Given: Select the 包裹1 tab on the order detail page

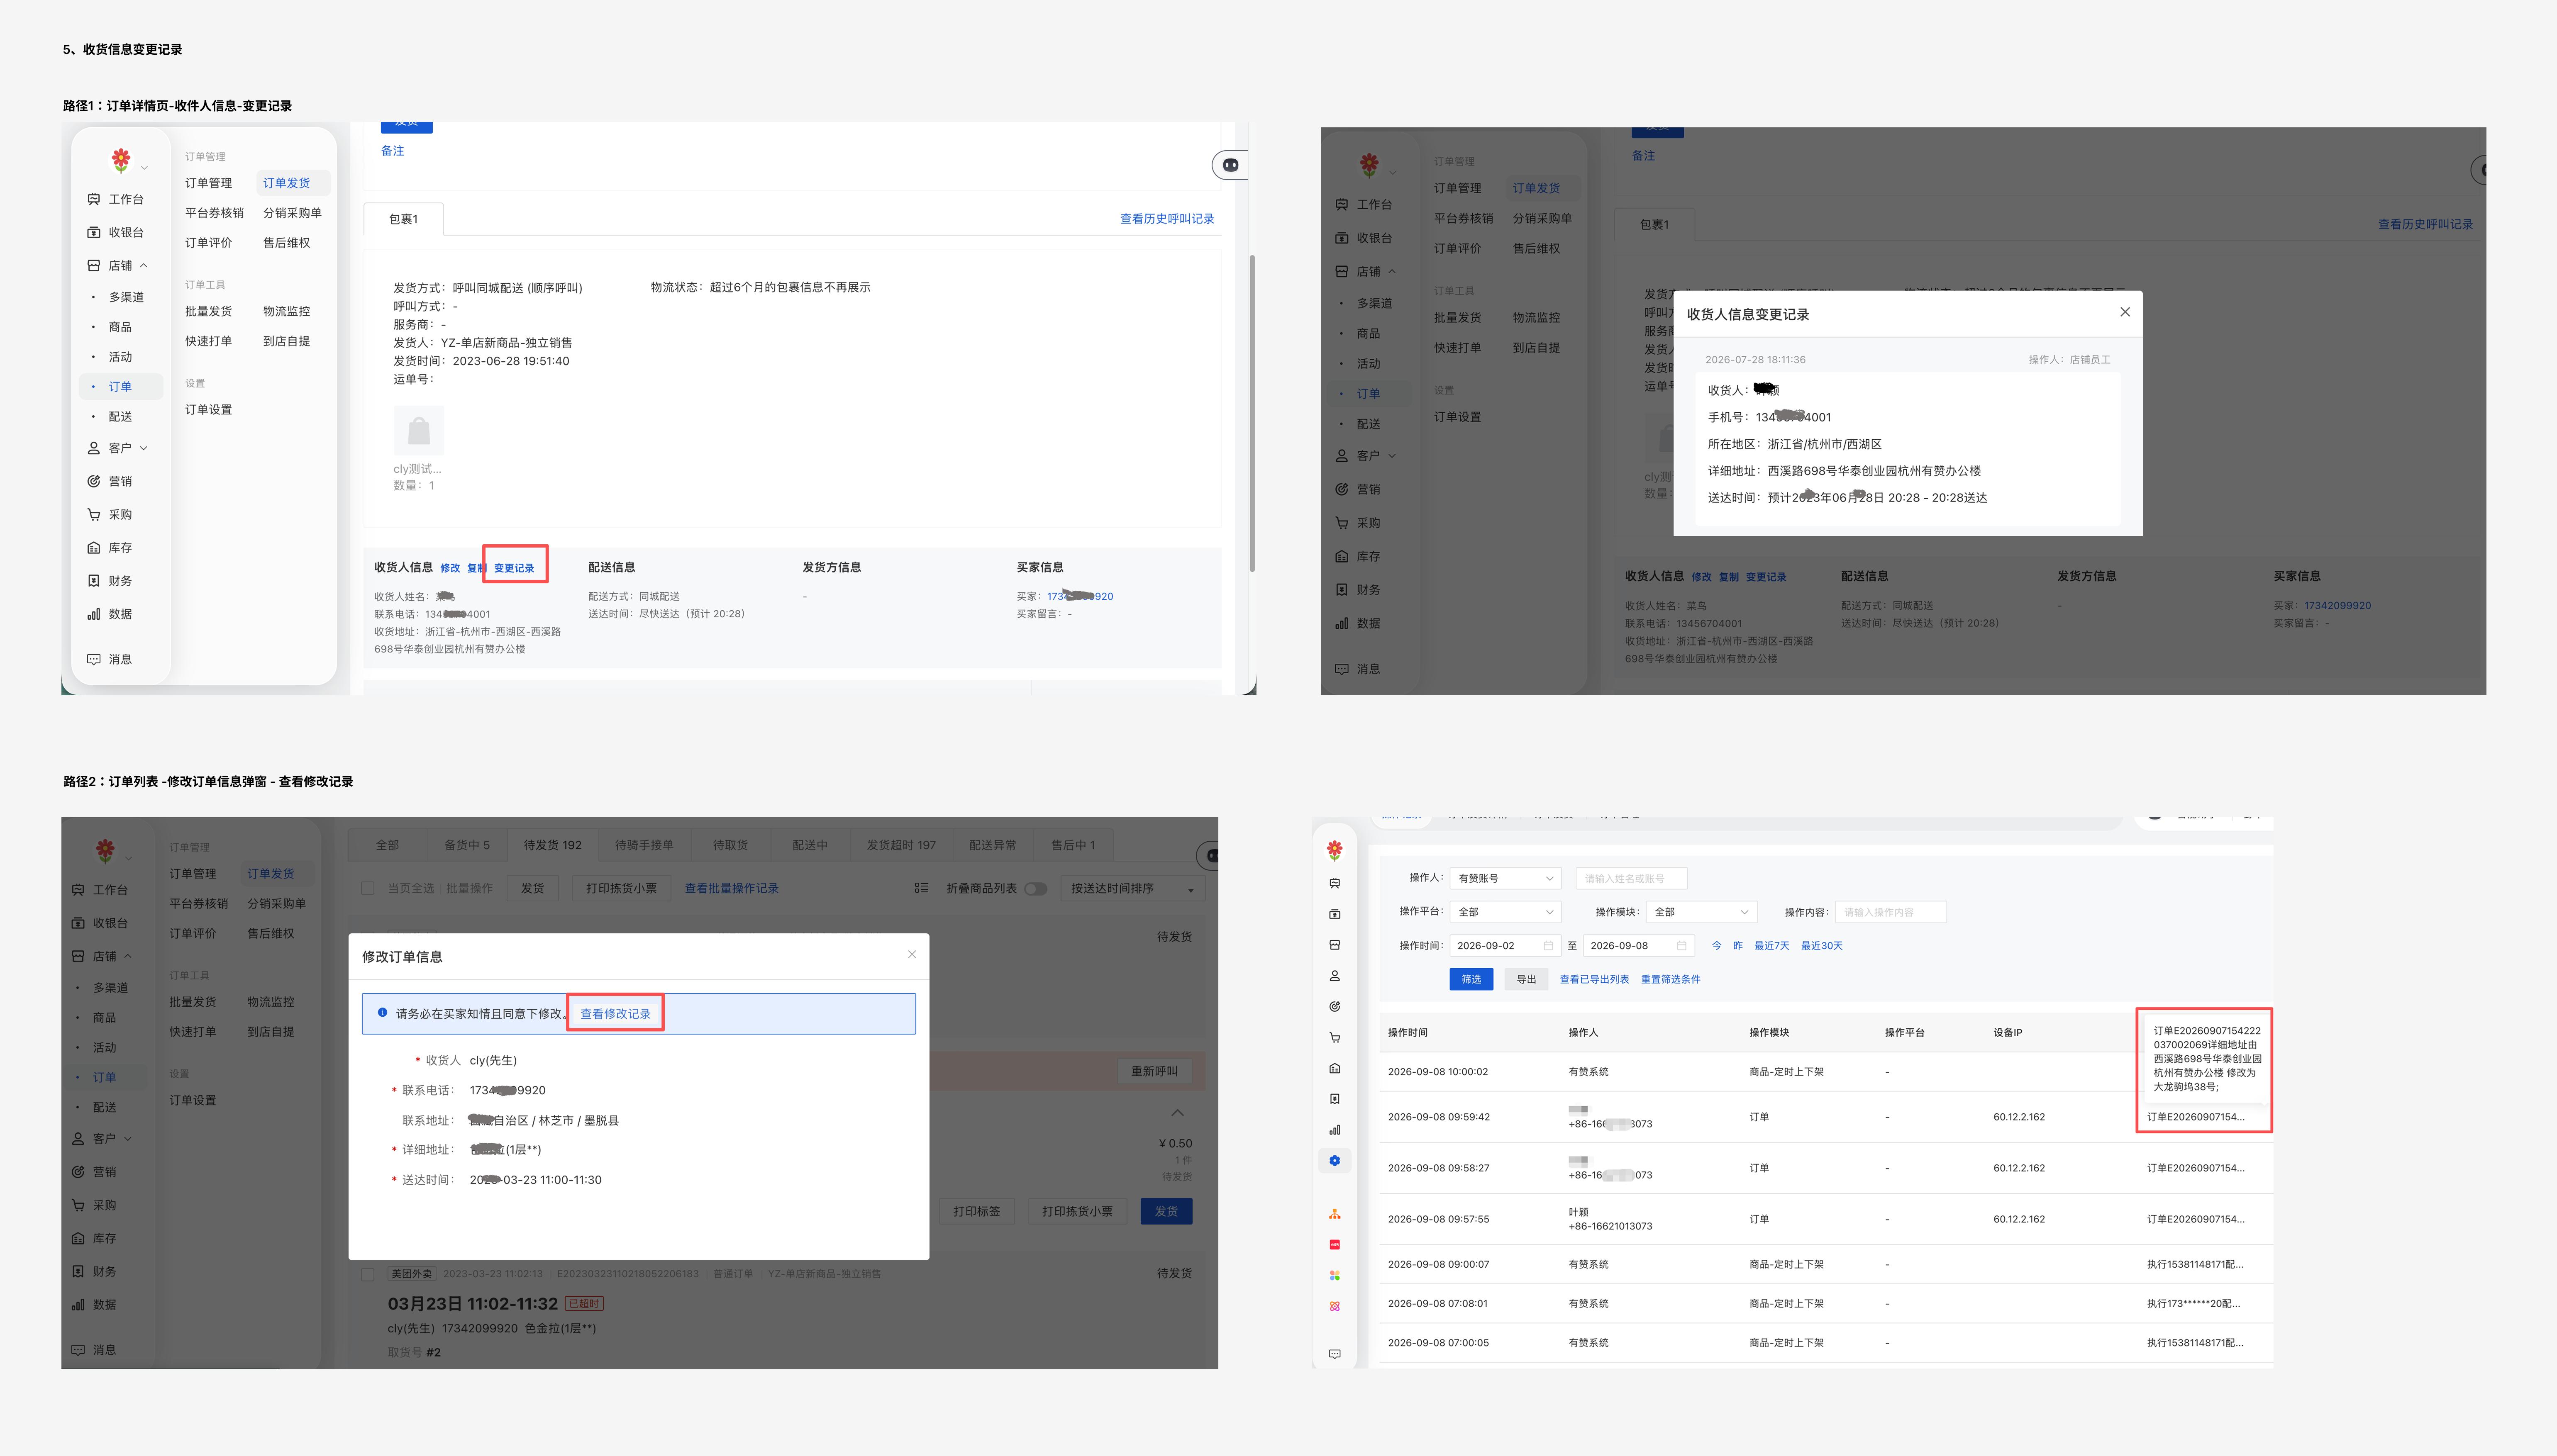Looking at the screenshot, I should [403, 219].
